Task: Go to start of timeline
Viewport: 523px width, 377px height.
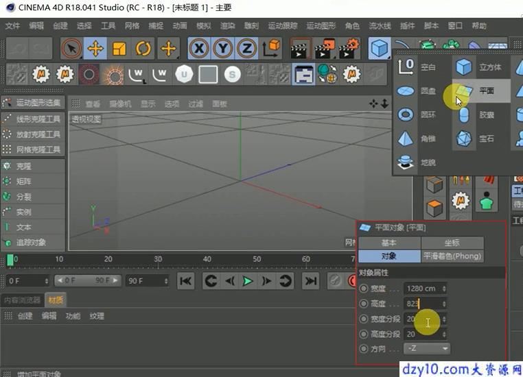Action: (x=185, y=282)
